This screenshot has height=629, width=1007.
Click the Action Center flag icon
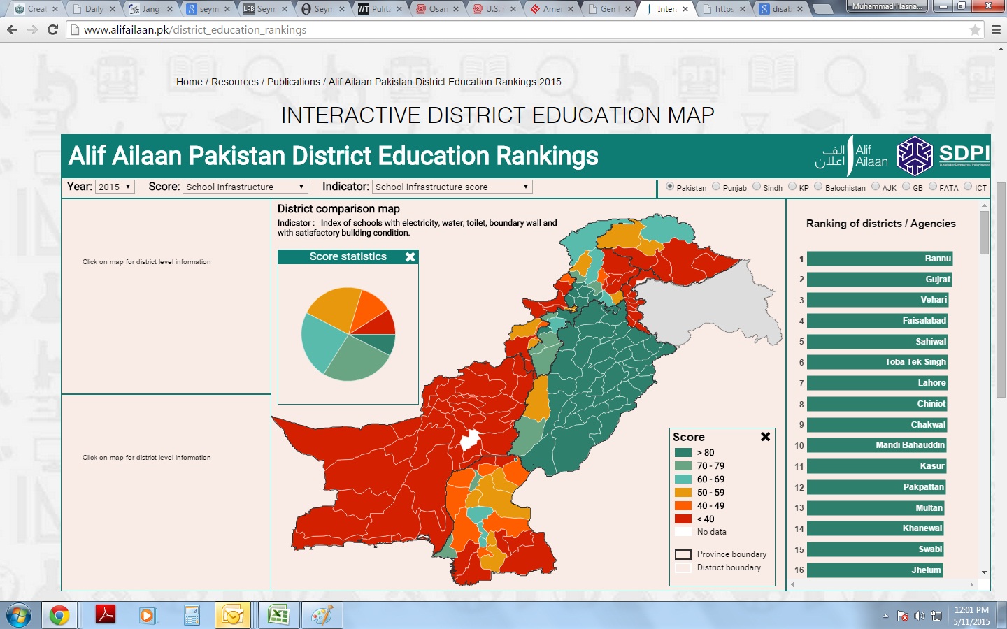coord(903,616)
